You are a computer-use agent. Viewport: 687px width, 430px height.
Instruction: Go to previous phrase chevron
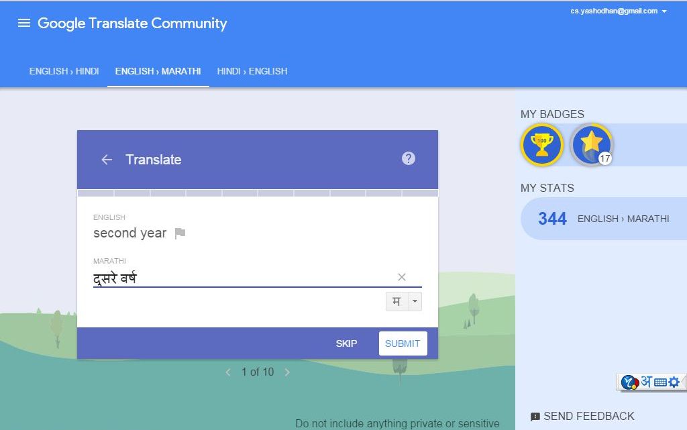coord(228,372)
